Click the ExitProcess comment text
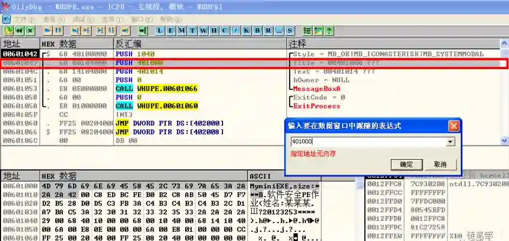Screen dimensions: 509x241 (x=317, y=106)
